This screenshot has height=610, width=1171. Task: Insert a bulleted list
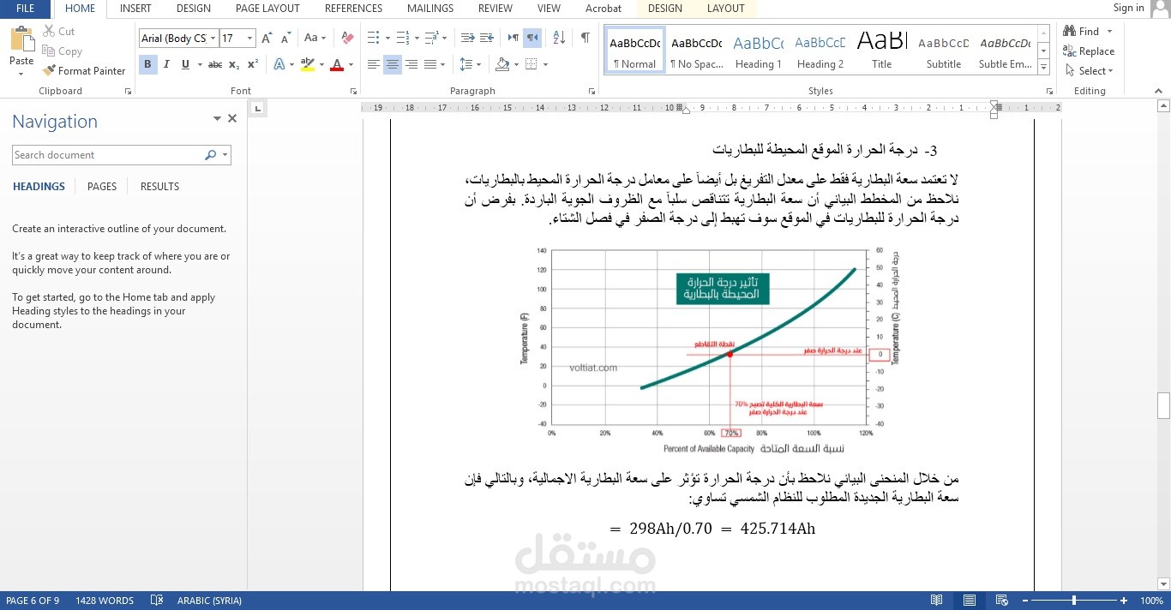click(x=373, y=38)
